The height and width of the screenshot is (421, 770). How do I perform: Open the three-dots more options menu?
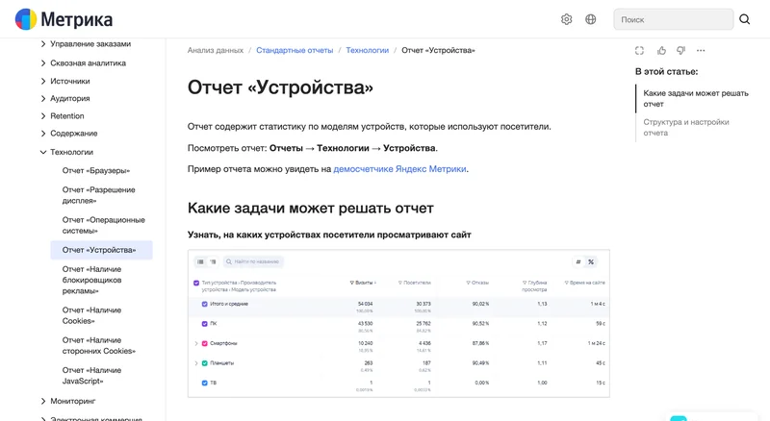click(701, 51)
